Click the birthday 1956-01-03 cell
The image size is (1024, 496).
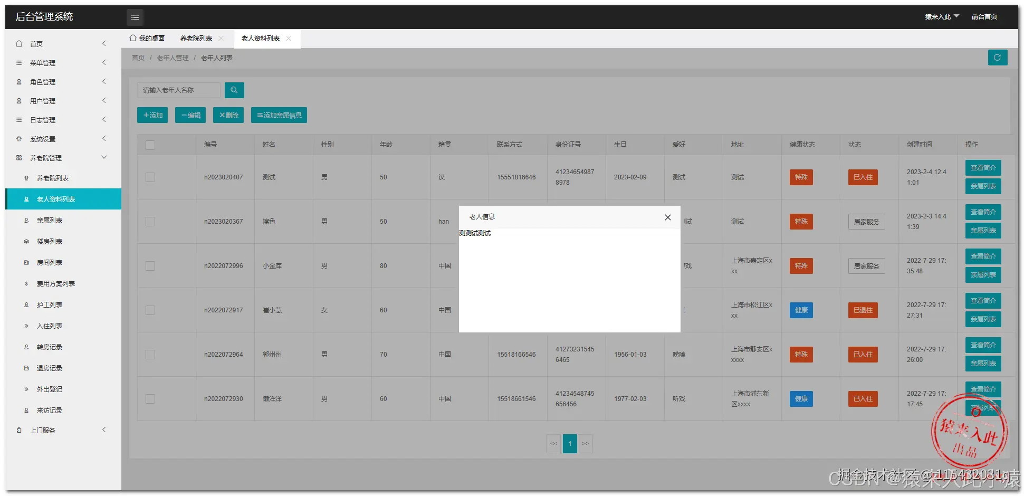tap(630, 355)
